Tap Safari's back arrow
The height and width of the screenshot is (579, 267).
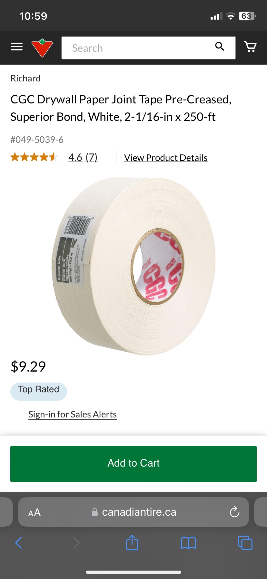[19, 542]
